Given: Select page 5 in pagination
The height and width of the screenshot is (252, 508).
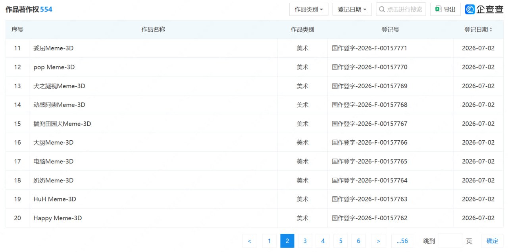Looking at the screenshot, I should (341, 241).
